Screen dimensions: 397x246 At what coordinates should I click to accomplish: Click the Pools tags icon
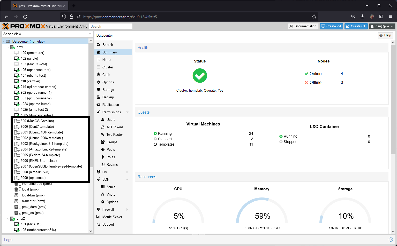tap(103, 149)
